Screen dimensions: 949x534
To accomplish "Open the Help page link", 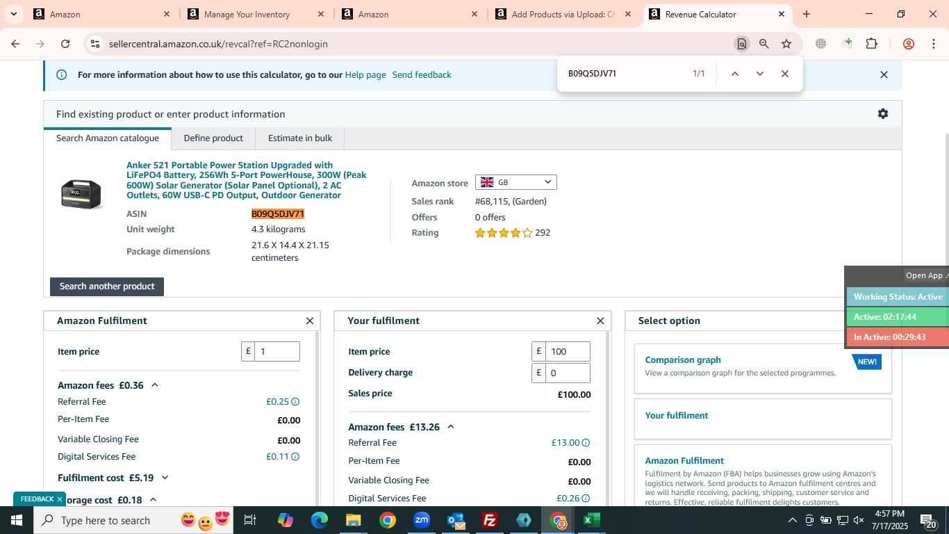I will (365, 74).
